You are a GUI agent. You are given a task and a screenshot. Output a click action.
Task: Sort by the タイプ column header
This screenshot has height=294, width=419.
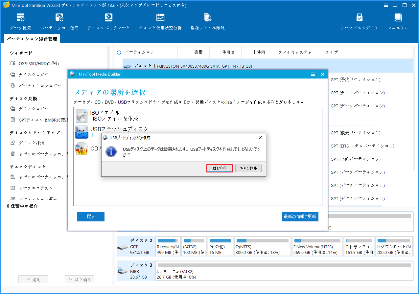[x=332, y=52]
